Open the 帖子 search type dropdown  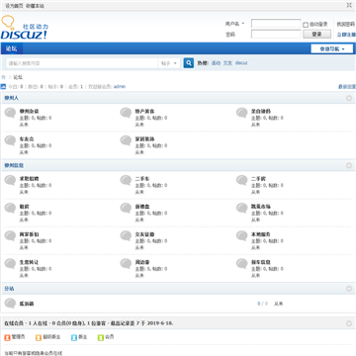[169, 63]
